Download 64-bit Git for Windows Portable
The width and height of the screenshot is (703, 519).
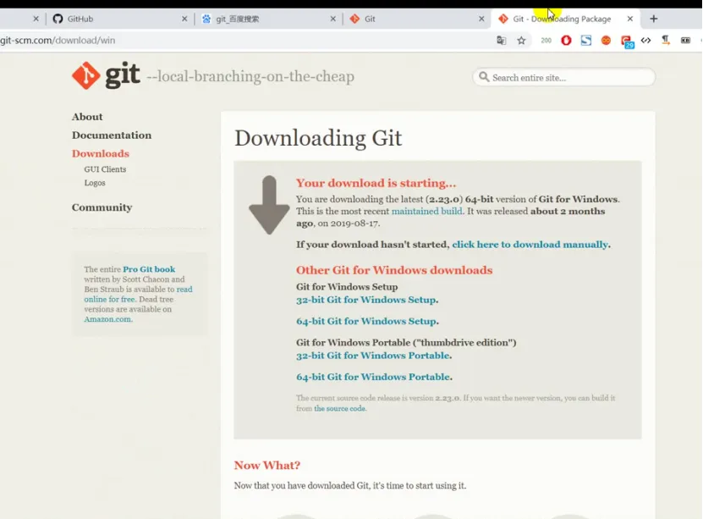pyautogui.click(x=372, y=377)
